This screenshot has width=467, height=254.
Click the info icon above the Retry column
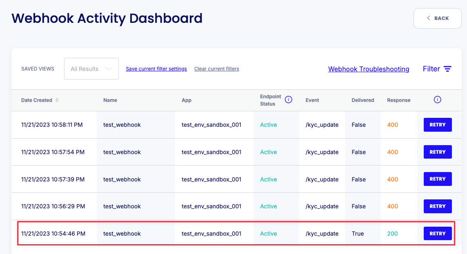(x=437, y=99)
